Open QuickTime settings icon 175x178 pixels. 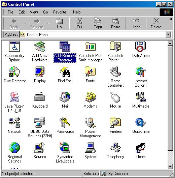coord(141,122)
